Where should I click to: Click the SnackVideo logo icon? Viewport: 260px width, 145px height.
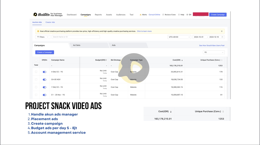click(35, 15)
